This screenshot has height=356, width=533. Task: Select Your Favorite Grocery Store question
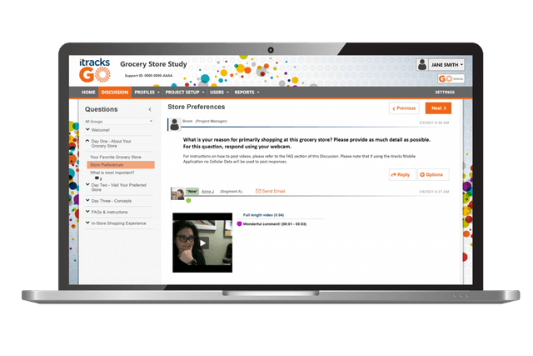click(115, 157)
